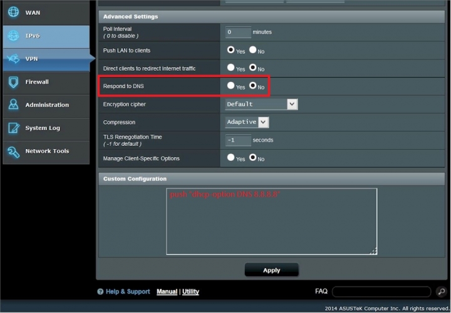This screenshot has width=451, height=313.
Task: Click the Help & Support question mark icon
Action: point(100,292)
